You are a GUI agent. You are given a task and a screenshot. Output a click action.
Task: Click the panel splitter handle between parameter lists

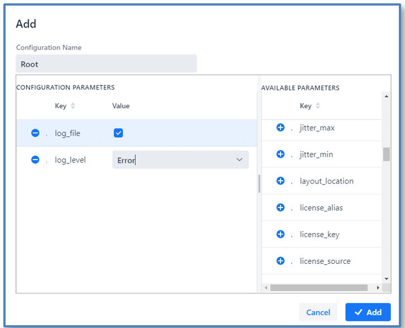click(259, 184)
